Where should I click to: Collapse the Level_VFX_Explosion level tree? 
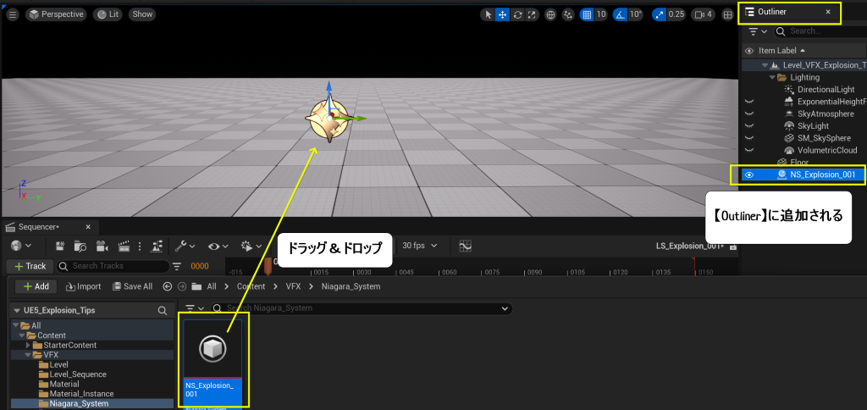pos(765,65)
